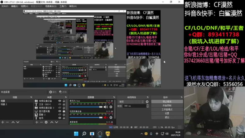This screenshot has height=138, width=245.
Task: Move the selected source down in the Sources panel
Action: tap(57, 122)
